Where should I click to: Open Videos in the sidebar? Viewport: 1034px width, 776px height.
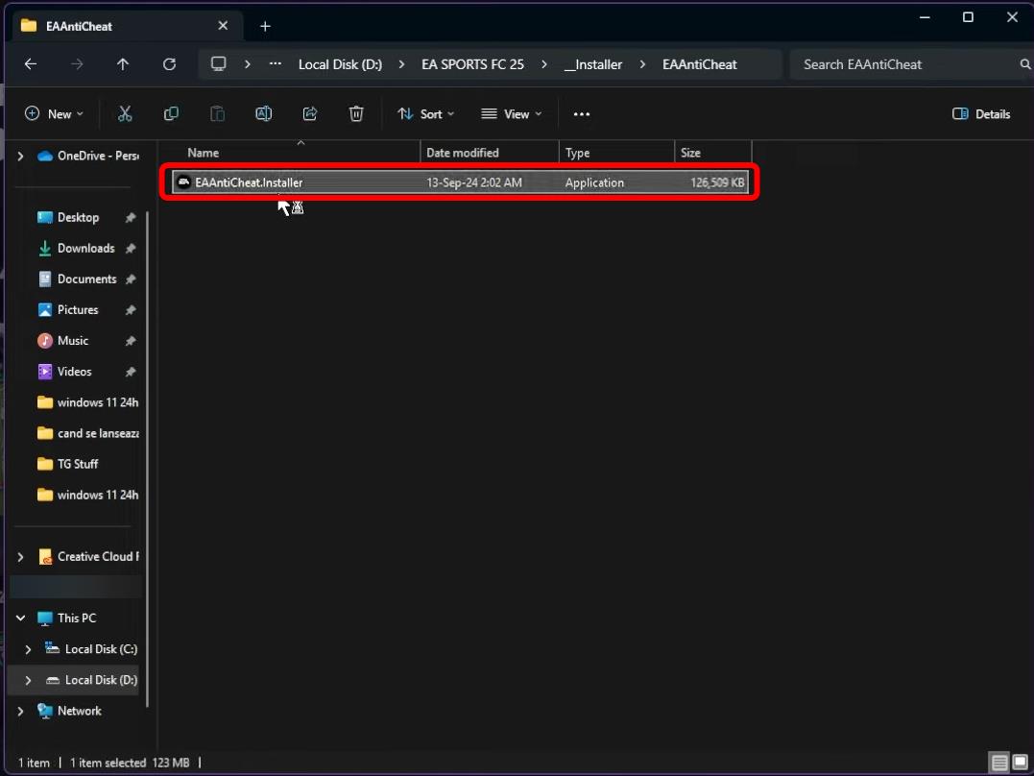pos(74,372)
